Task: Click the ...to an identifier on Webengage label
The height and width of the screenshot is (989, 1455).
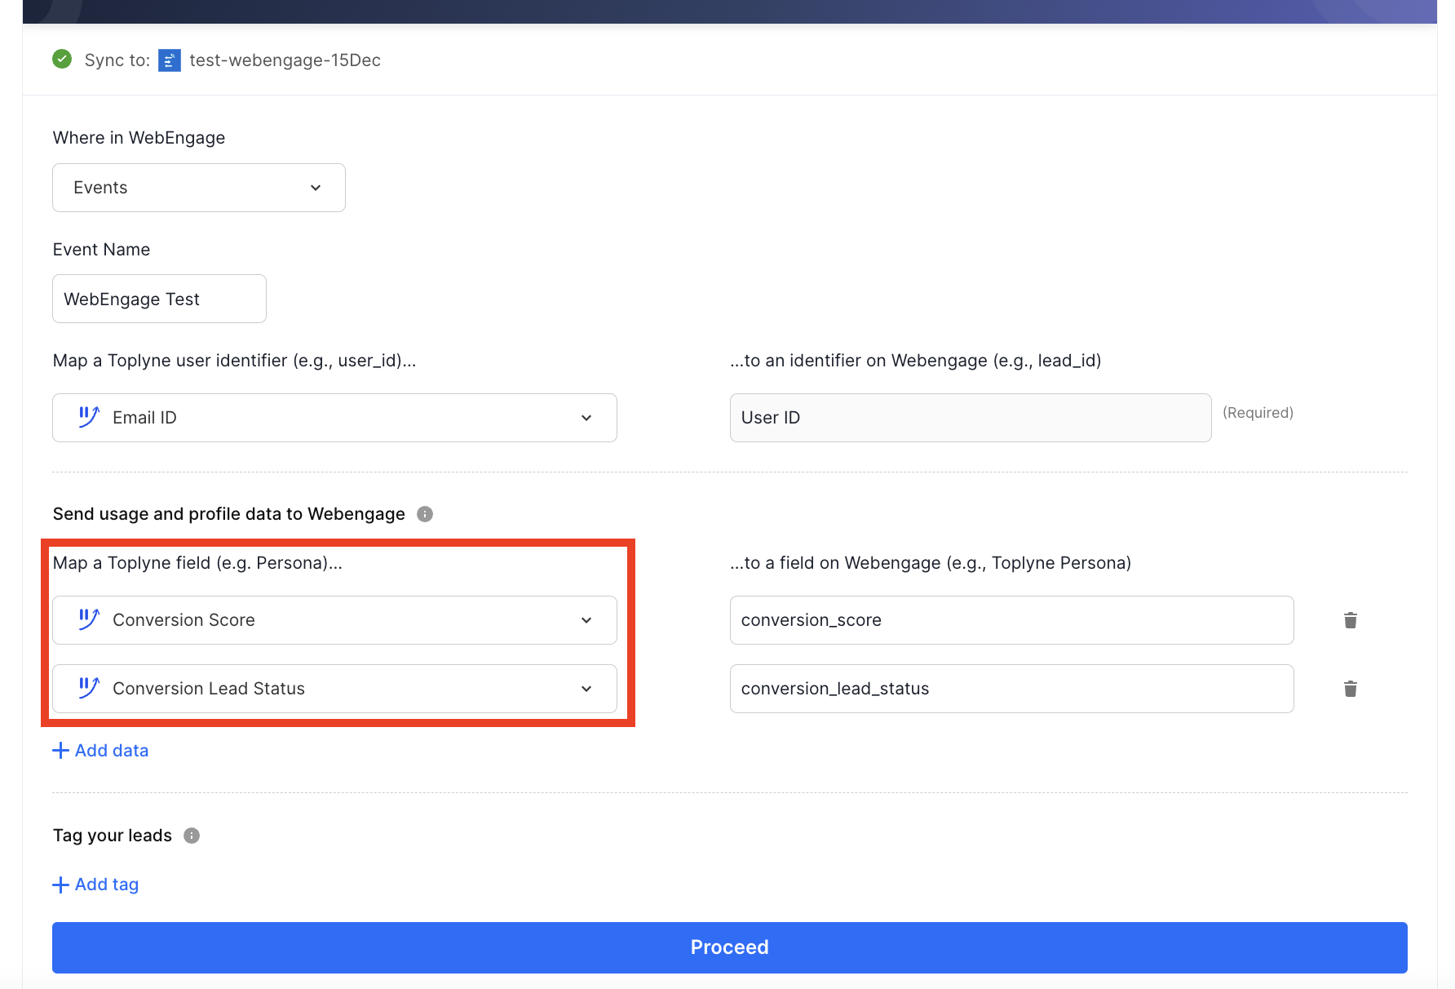Action: point(915,361)
